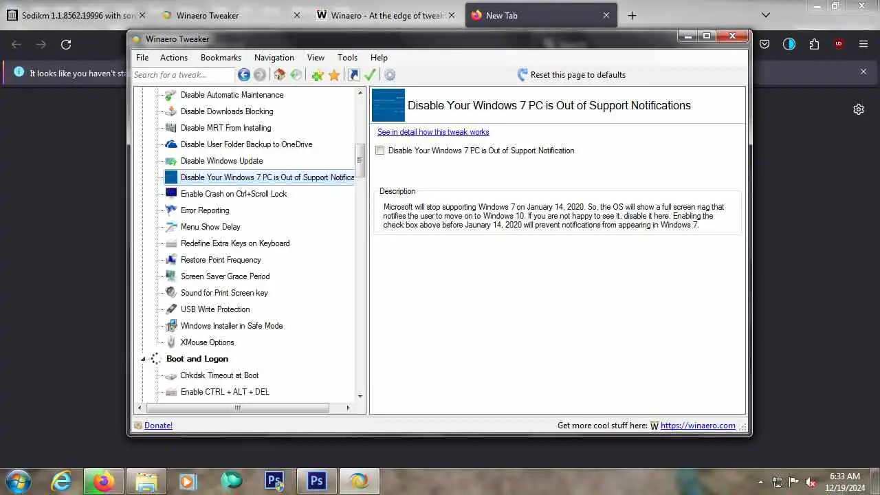Open the Help menu
880x495 pixels.
point(379,58)
